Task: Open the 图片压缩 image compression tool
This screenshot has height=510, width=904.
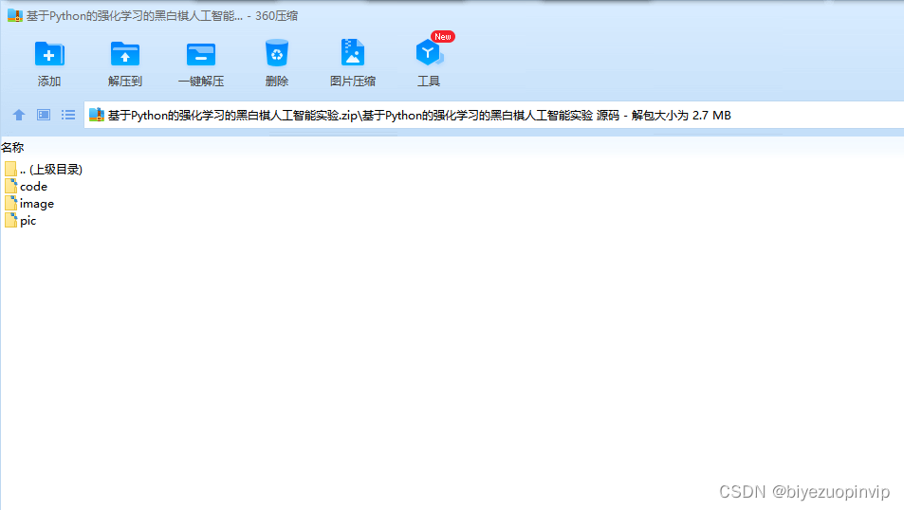Action: 352,53
